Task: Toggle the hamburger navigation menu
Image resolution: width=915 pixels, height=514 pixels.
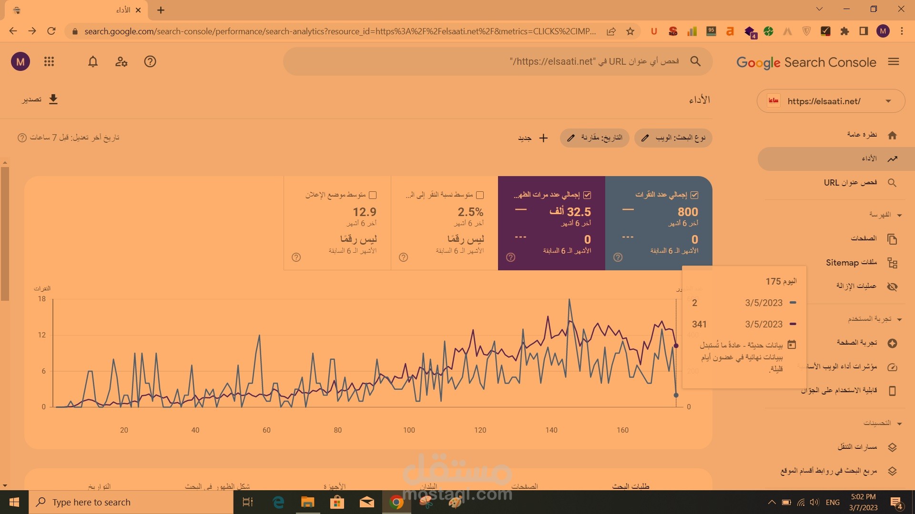Action: [x=894, y=62]
